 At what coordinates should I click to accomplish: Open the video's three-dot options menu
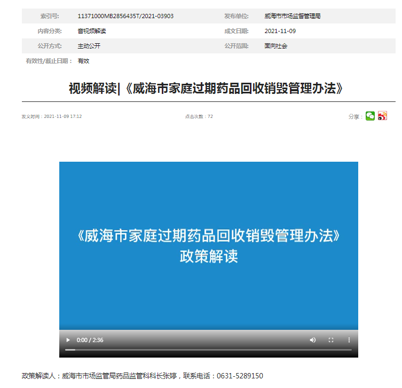coord(349,340)
